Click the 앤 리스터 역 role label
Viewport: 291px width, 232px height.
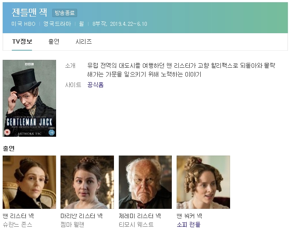(18, 216)
